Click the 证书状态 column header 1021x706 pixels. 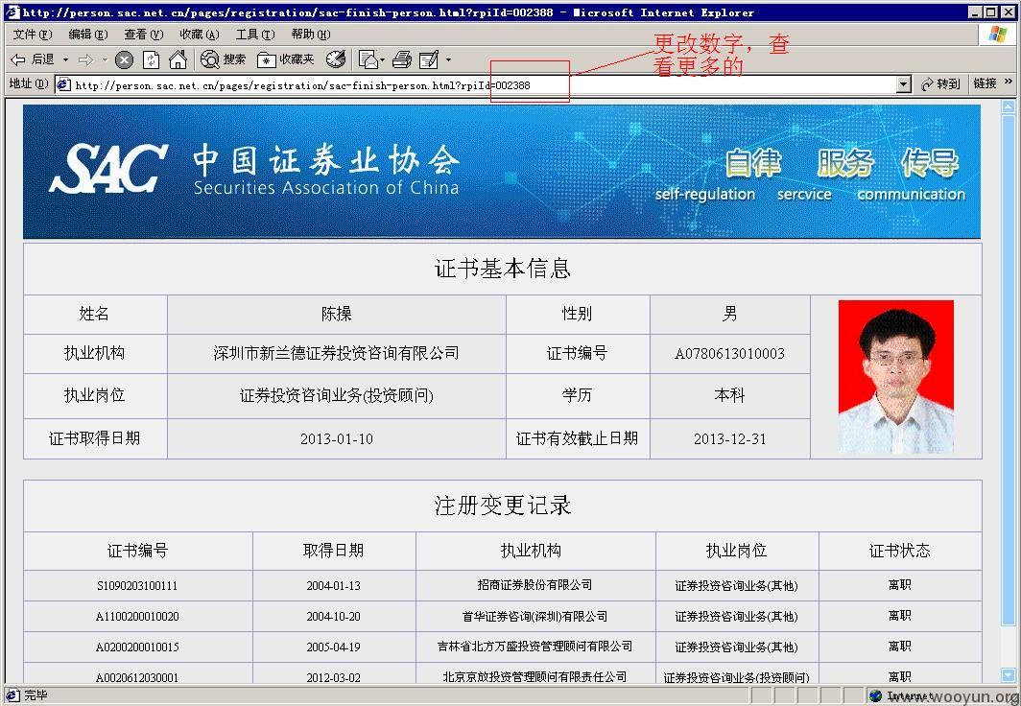(900, 552)
